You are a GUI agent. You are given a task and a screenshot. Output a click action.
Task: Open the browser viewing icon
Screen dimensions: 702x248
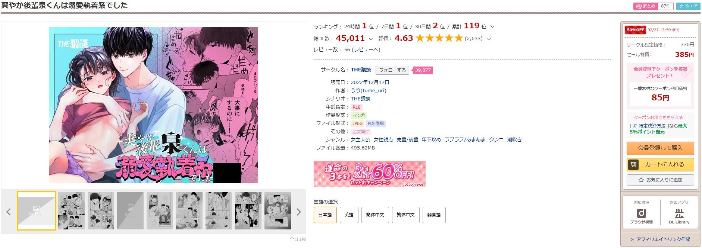click(641, 213)
